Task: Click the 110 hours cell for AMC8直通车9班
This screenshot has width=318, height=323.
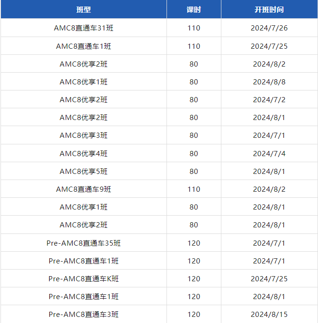Action: pyautogui.click(x=194, y=189)
